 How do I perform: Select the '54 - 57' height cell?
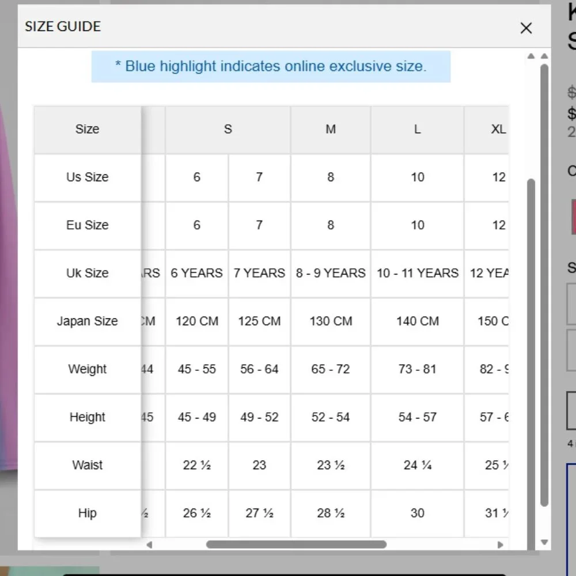point(417,417)
